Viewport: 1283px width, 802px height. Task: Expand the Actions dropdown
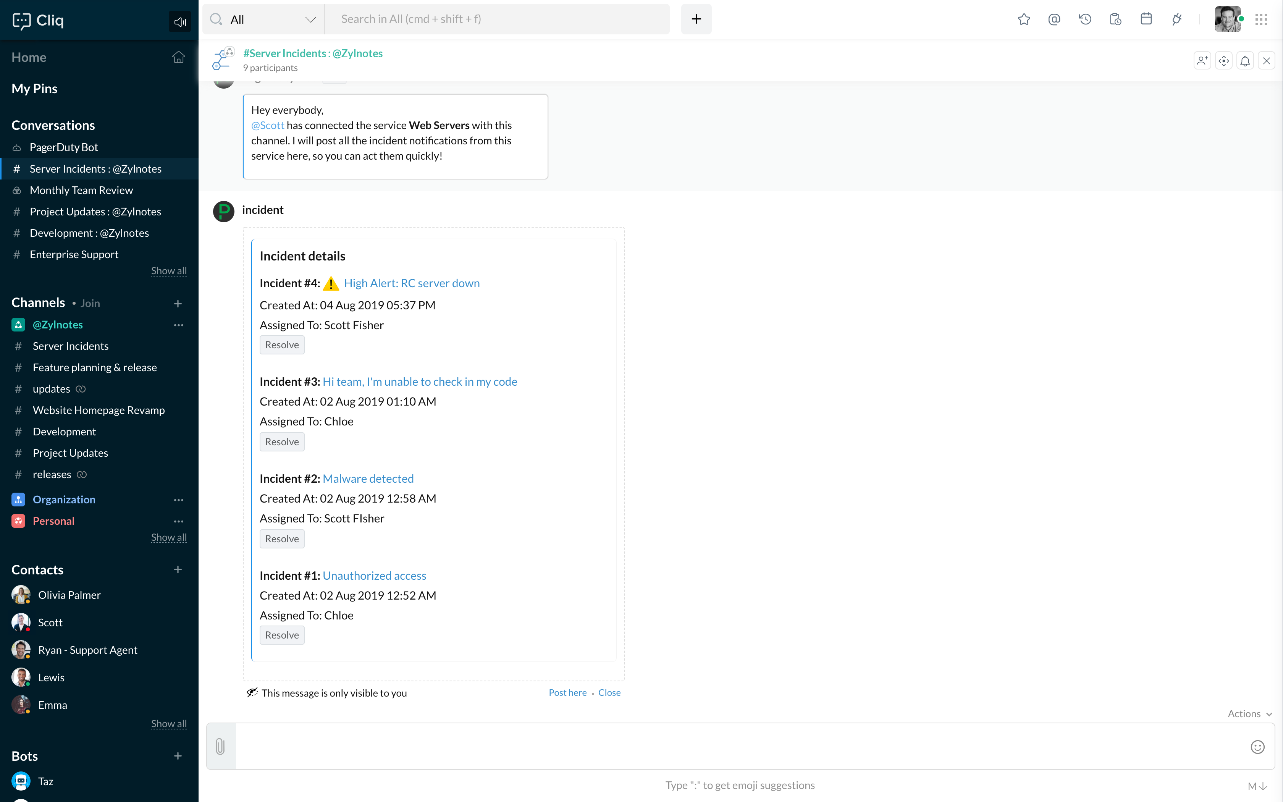point(1249,714)
